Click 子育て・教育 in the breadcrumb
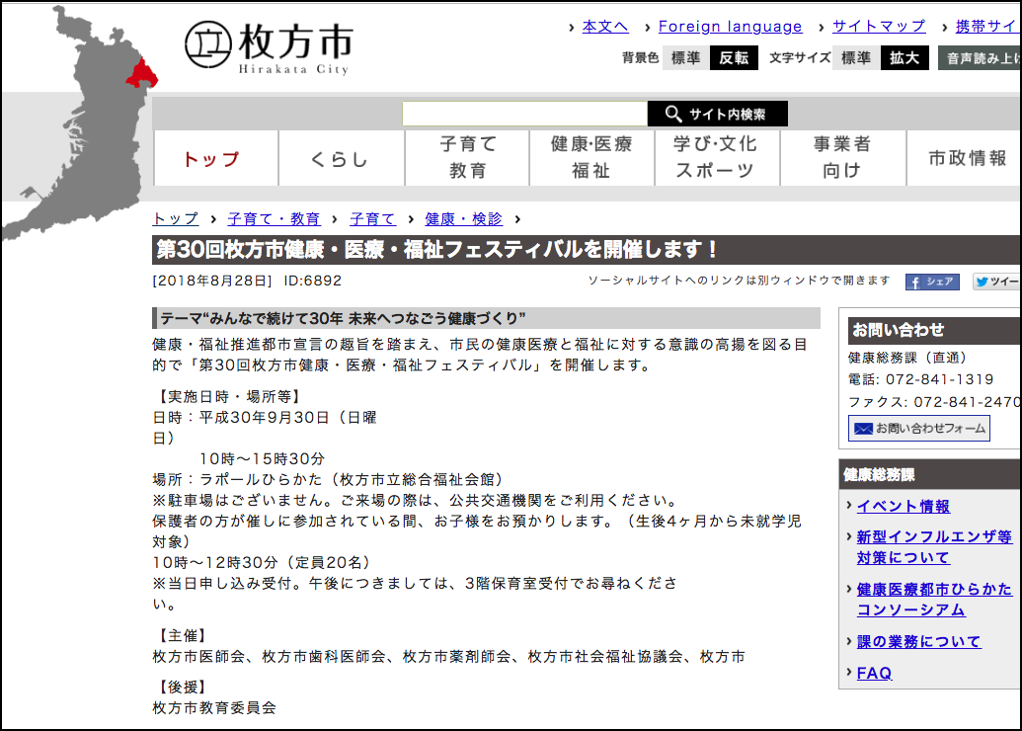This screenshot has width=1022, height=731. pyautogui.click(x=274, y=218)
